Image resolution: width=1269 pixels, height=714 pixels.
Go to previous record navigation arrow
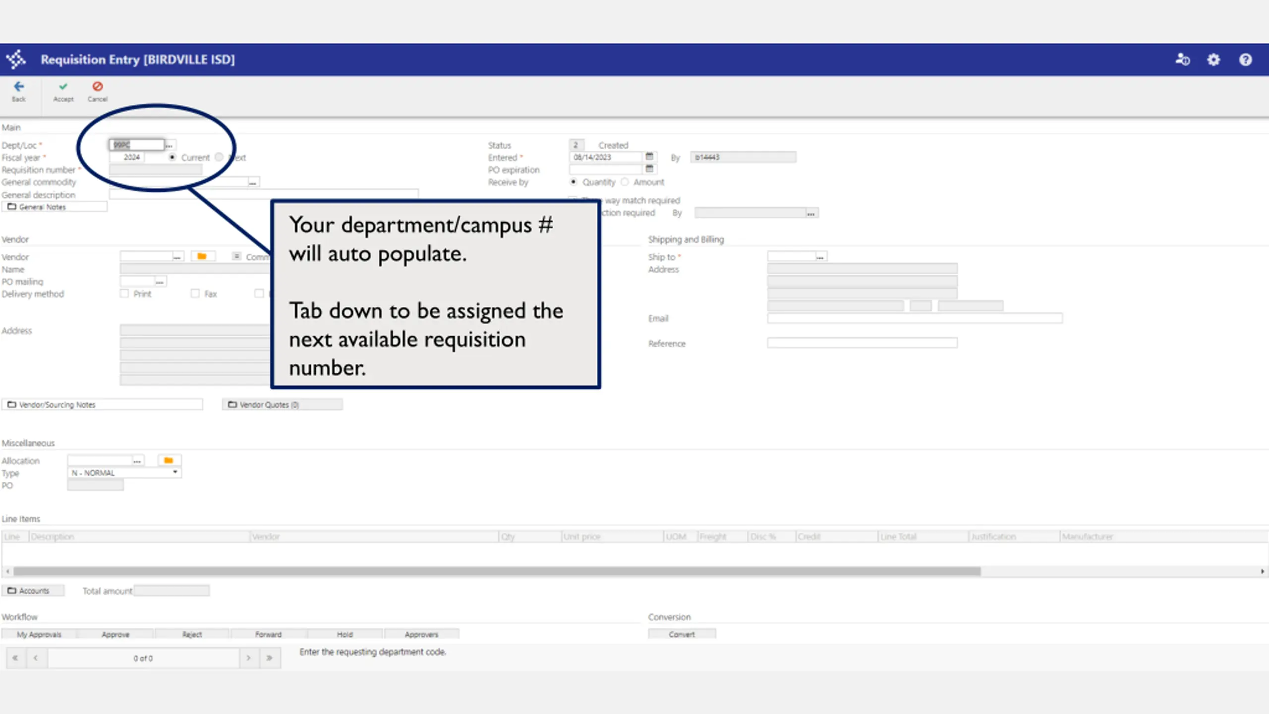pos(36,658)
